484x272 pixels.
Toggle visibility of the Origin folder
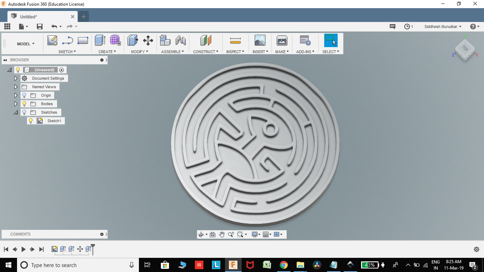tap(24, 95)
